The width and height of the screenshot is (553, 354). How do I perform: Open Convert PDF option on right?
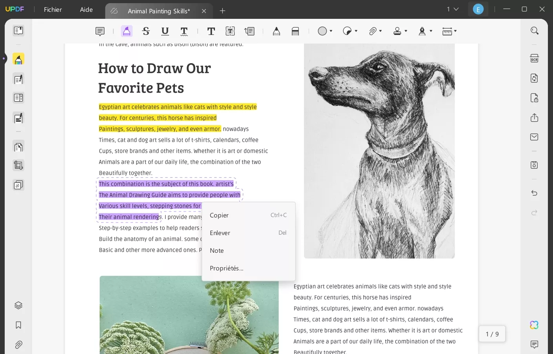pyautogui.click(x=534, y=78)
